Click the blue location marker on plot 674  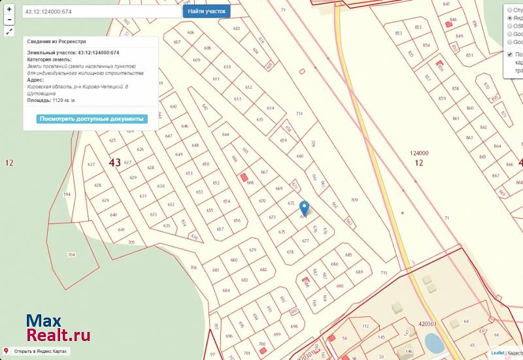click(x=304, y=207)
